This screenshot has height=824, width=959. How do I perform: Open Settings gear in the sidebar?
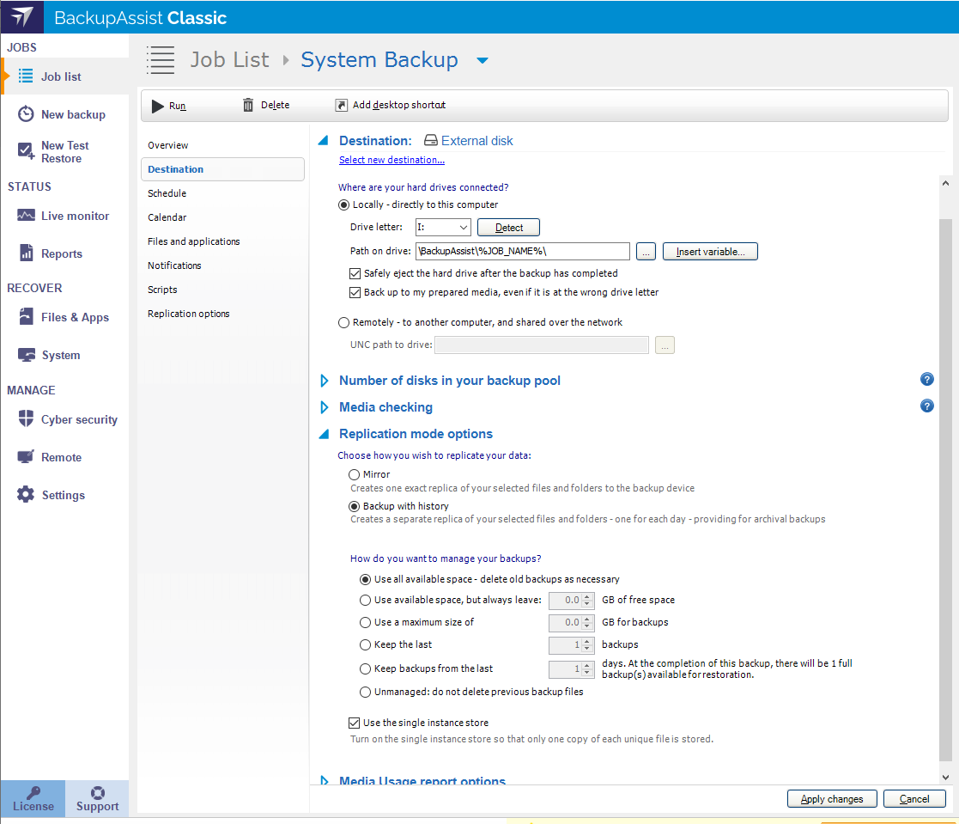pyautogui.click(x=27, y=495)
